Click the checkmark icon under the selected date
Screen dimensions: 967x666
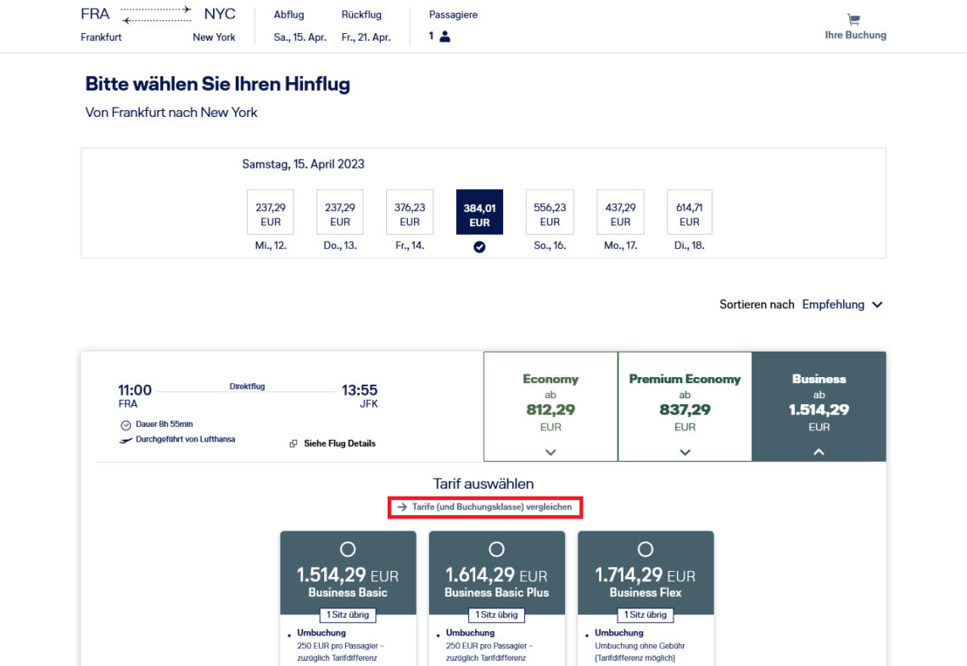[479, 247]
